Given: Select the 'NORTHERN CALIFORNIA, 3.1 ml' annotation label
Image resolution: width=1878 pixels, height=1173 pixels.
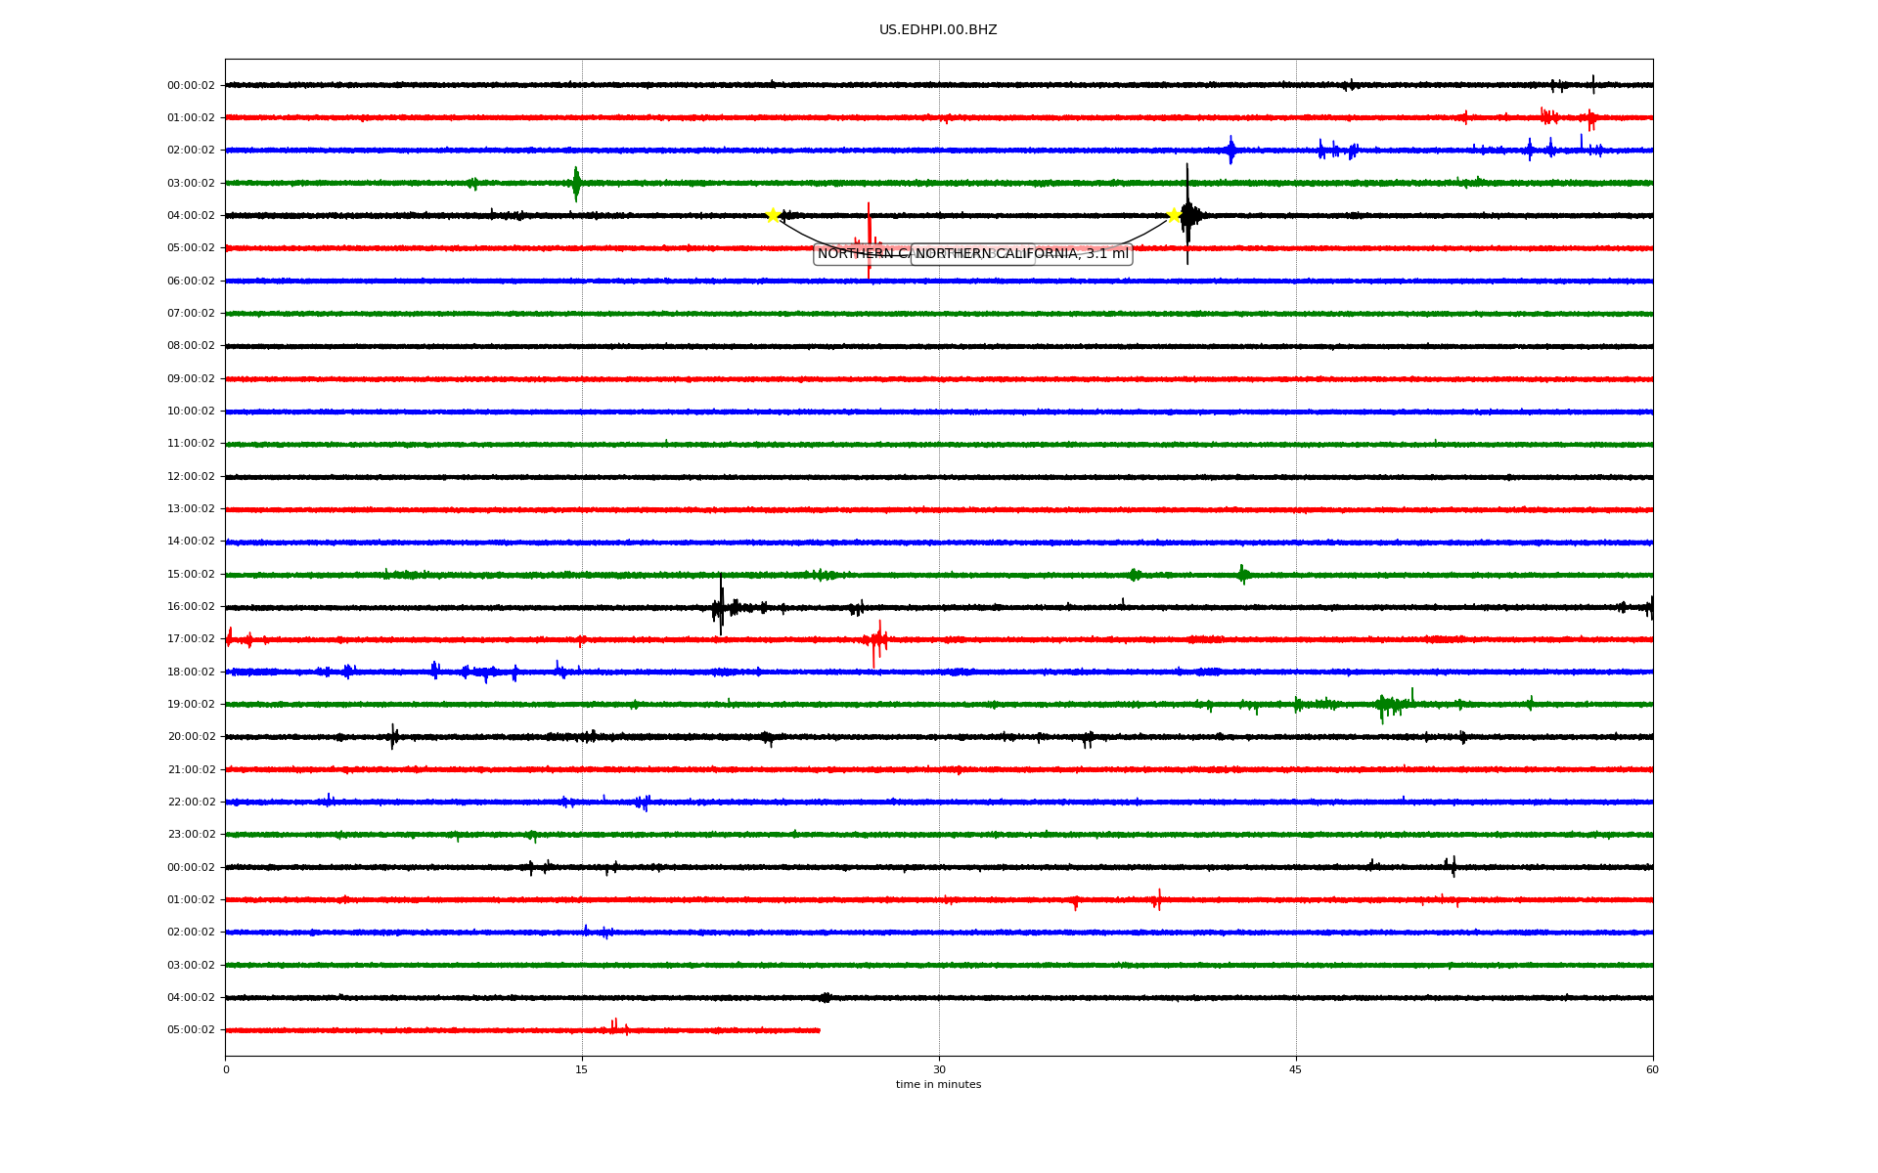Looking at the screenshot, I should (1021, 254).
